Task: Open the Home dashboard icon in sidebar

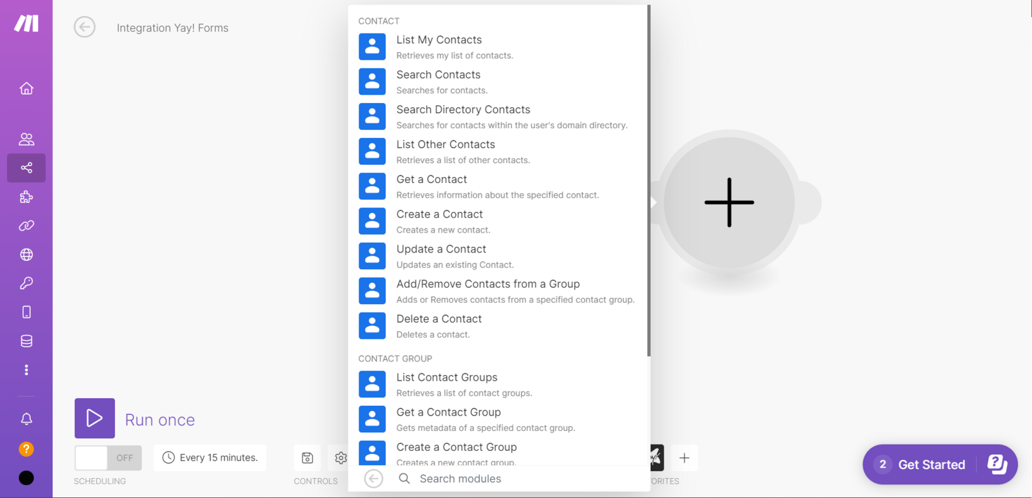Action: click(26, 88)
